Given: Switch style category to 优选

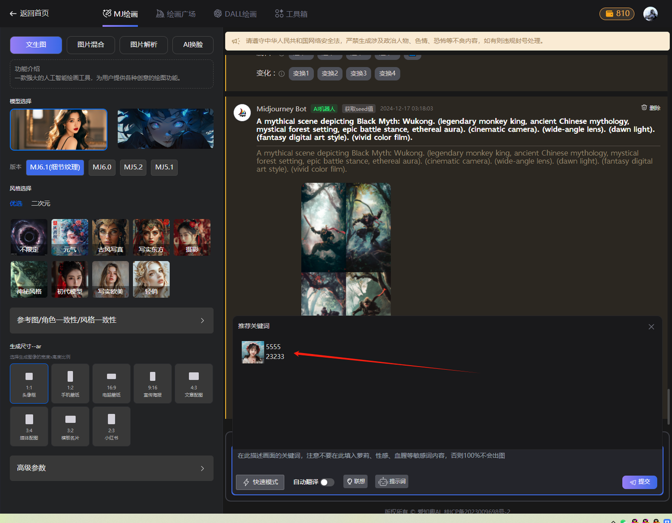Looking at the screenshot, I should [x=16, y=204].
